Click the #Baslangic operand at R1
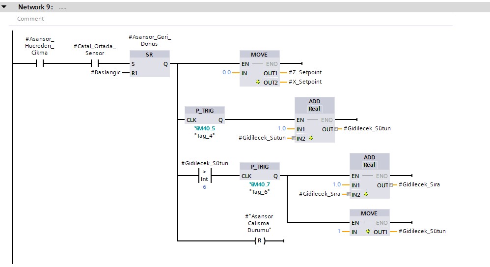490x267 pixels. pos(106,73)
